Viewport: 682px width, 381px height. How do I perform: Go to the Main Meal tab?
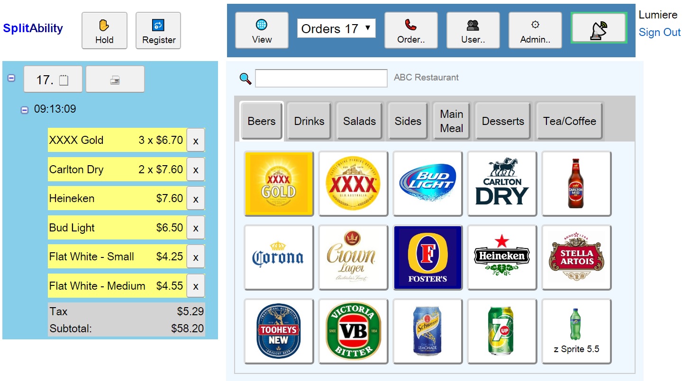(451, 121)
